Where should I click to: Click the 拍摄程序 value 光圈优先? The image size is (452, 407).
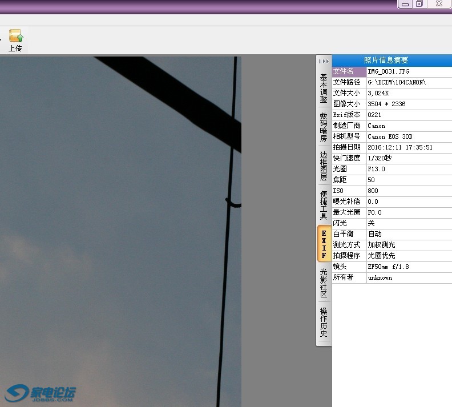pyautogui.click(x=381, y=256)
